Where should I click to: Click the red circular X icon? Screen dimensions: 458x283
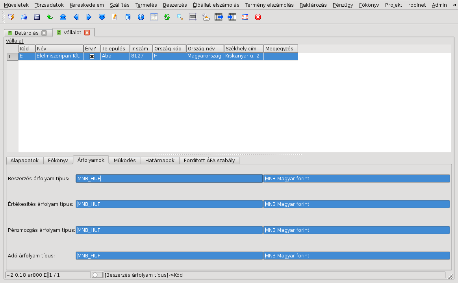258,17
